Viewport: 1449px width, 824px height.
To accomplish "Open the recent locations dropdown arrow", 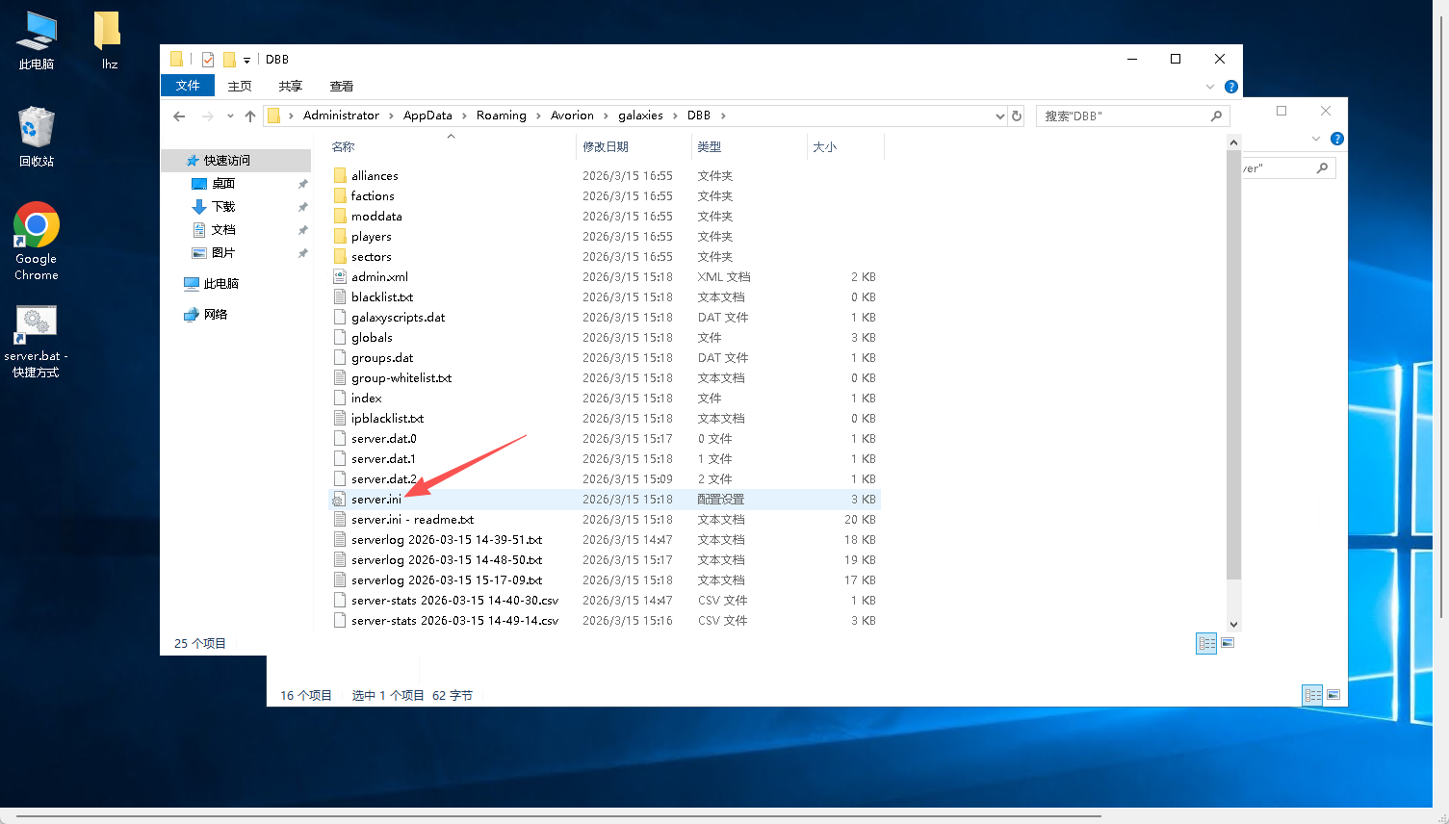I will [230, 116].
